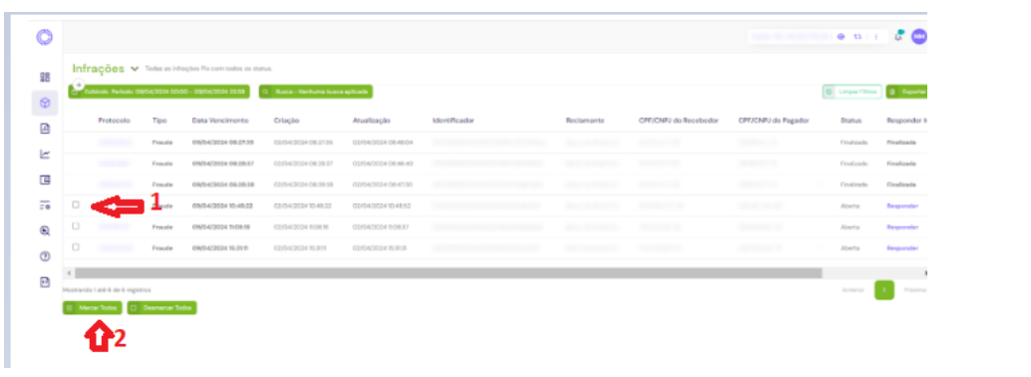Go to page 1 in pagination

click(x=884, y=290)
